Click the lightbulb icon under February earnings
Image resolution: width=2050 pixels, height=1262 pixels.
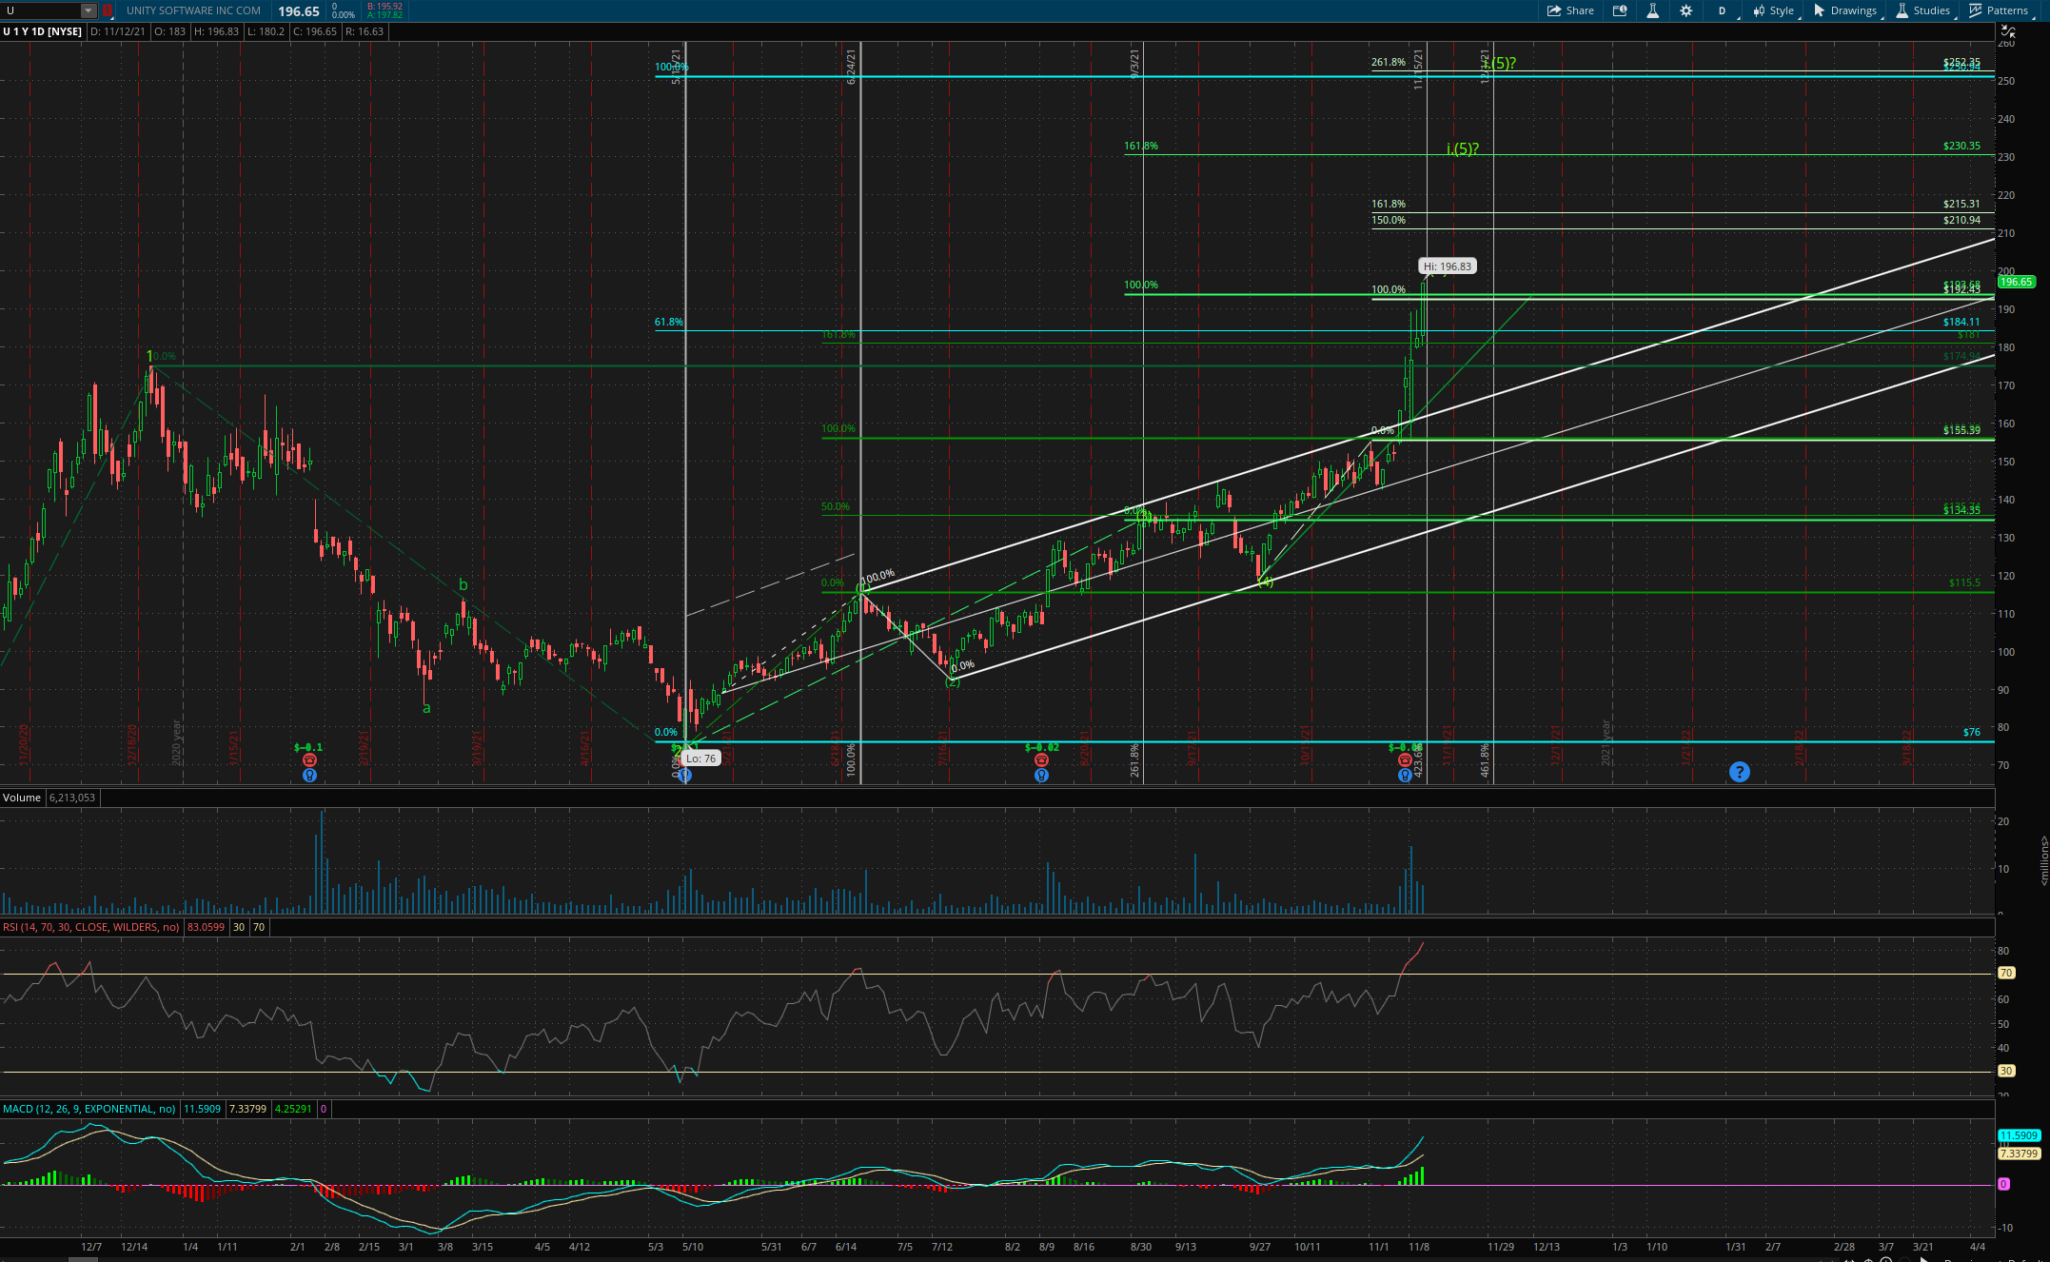(309, 776)
